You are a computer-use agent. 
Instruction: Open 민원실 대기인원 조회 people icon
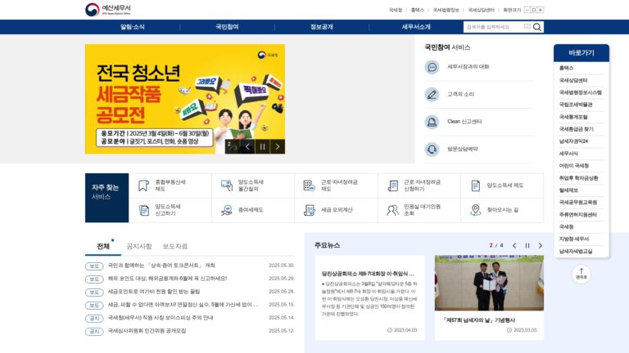392,210
